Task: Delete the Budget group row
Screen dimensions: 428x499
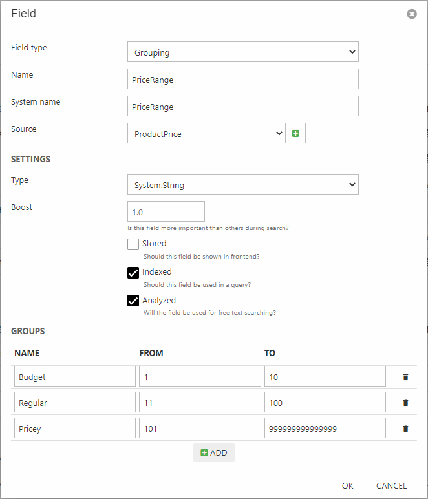Action: (405, 376)
